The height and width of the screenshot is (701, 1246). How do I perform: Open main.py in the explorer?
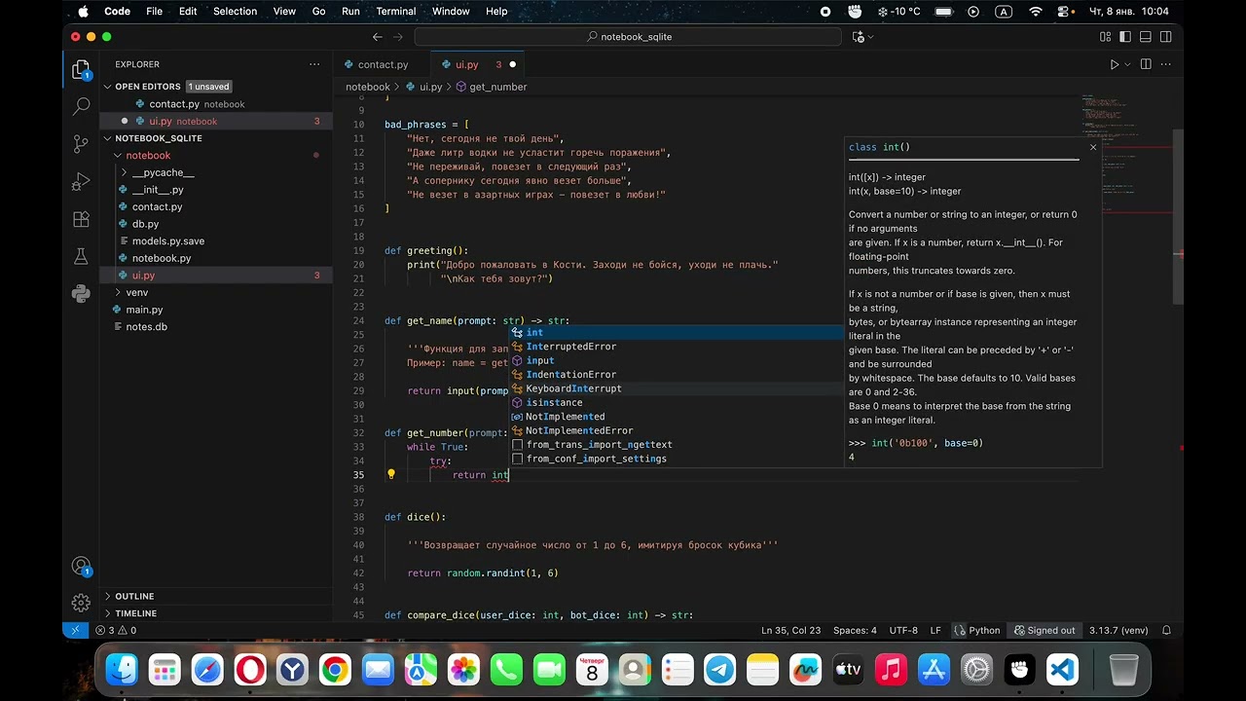click(x=144, y=310)
